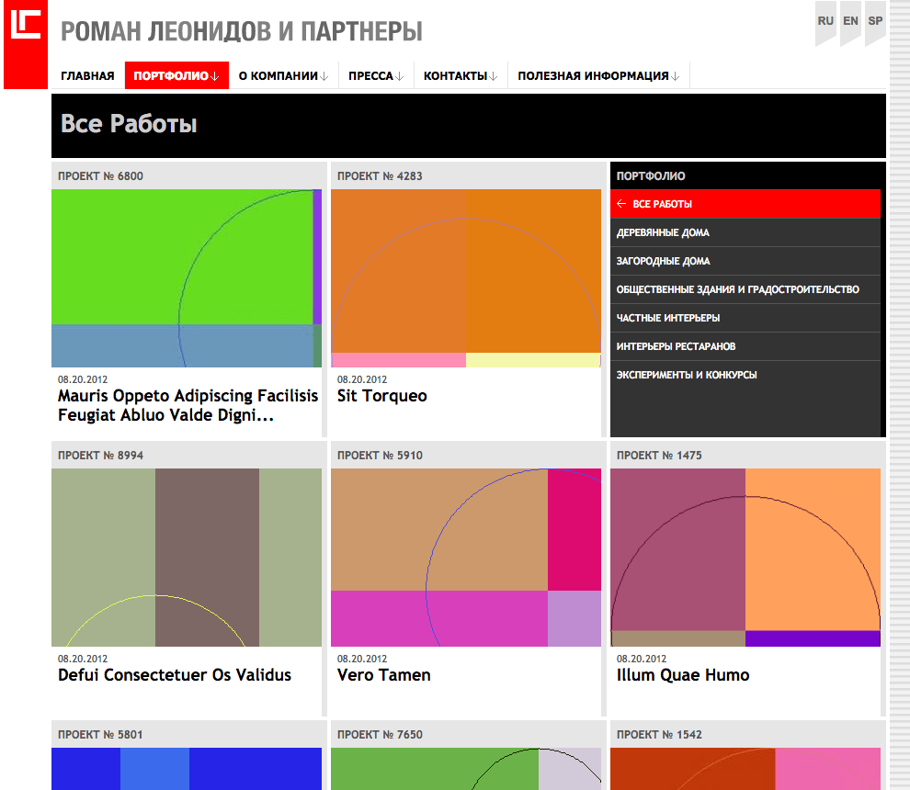Screen dimensions: 910x790
Task: Select the ДЕРЕВЯННЫЕ ДОМА category
Action: [x=745, y=232]
